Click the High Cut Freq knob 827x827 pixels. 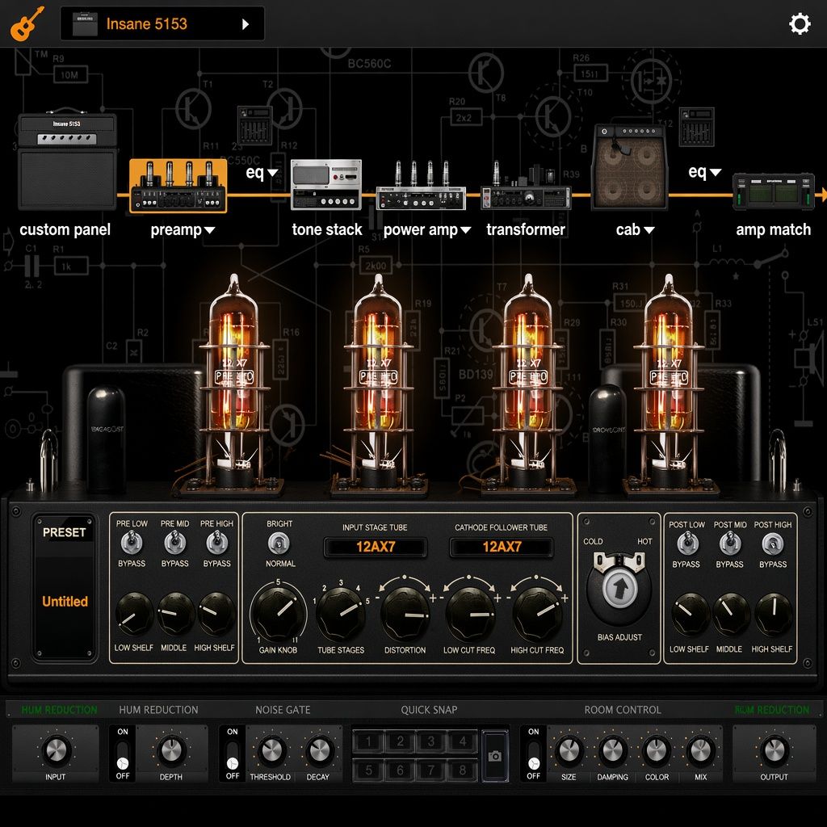click(537, 615)
